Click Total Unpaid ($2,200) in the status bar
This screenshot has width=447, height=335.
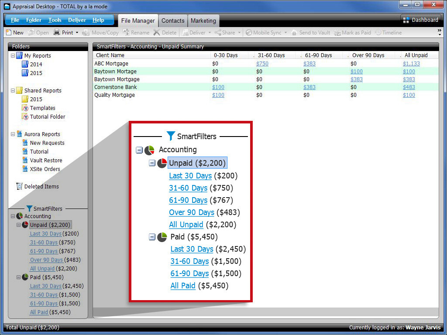32,327
